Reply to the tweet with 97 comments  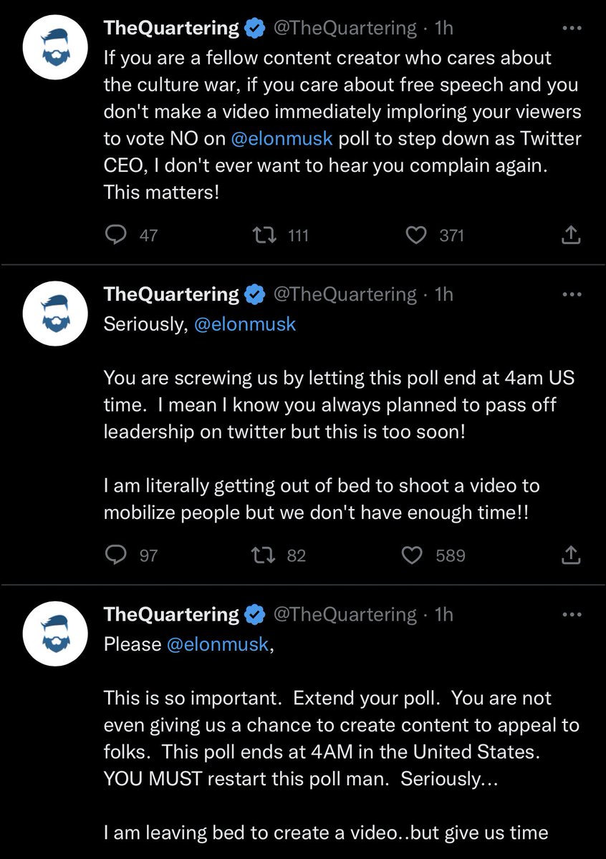click(x=115, y=555)
